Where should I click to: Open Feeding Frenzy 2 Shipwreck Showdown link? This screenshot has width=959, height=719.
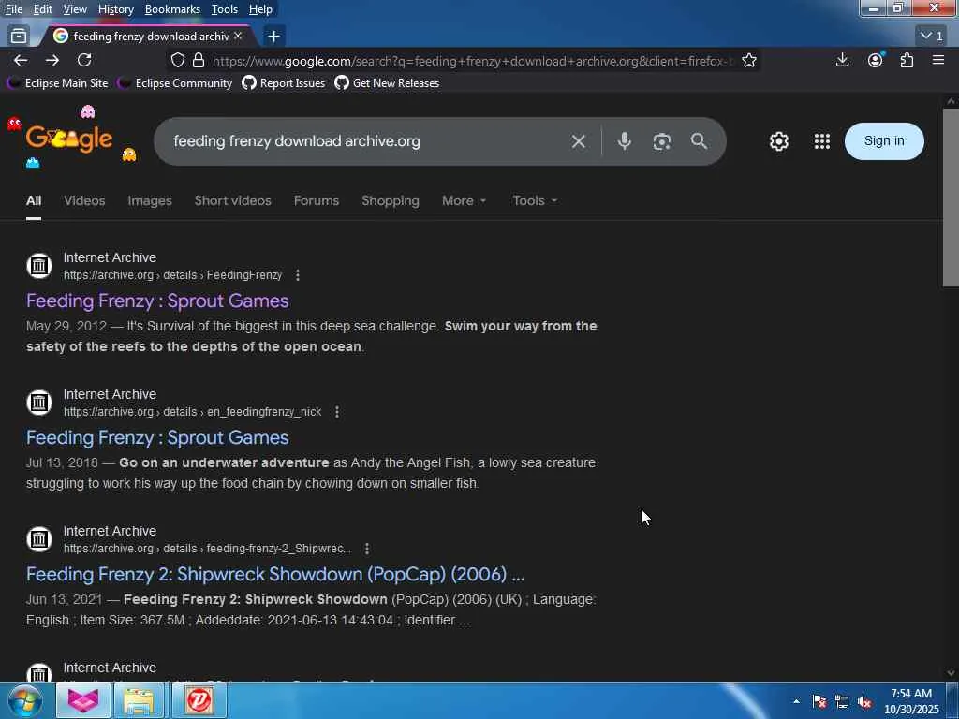[x=275, y=574]
